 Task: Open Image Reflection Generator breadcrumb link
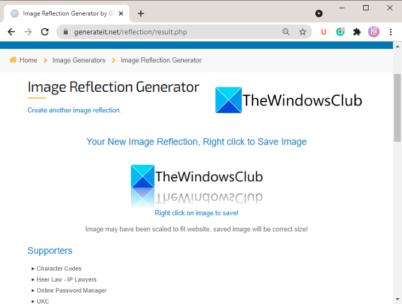[161, 60]
